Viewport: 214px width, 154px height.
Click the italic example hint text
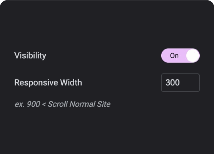pos(62,104)
